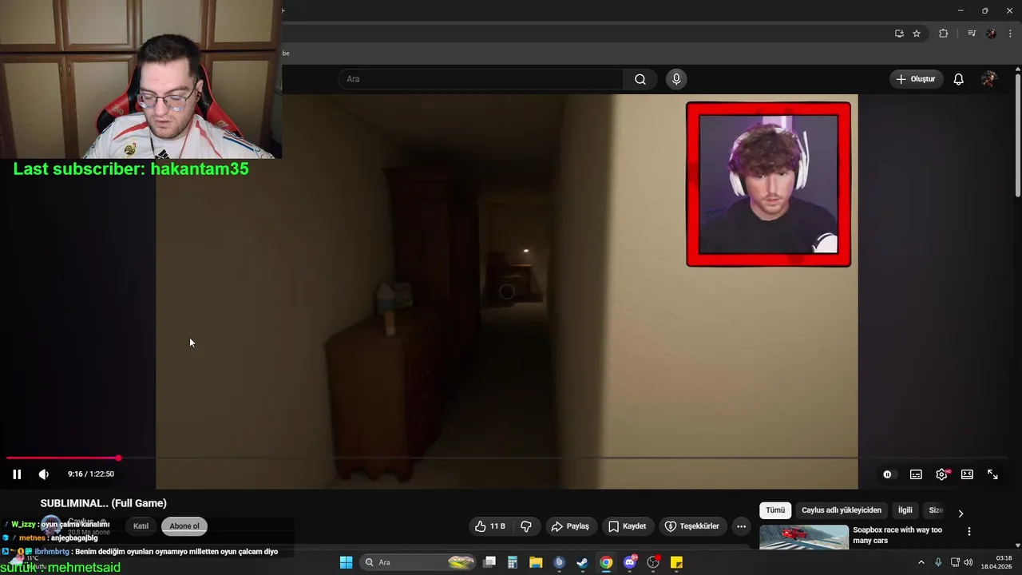Pause the YouTube video
The image size is (1022, 575).
click(17, 474)
